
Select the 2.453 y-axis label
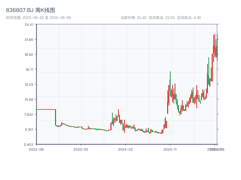click(x=29, y=145)
